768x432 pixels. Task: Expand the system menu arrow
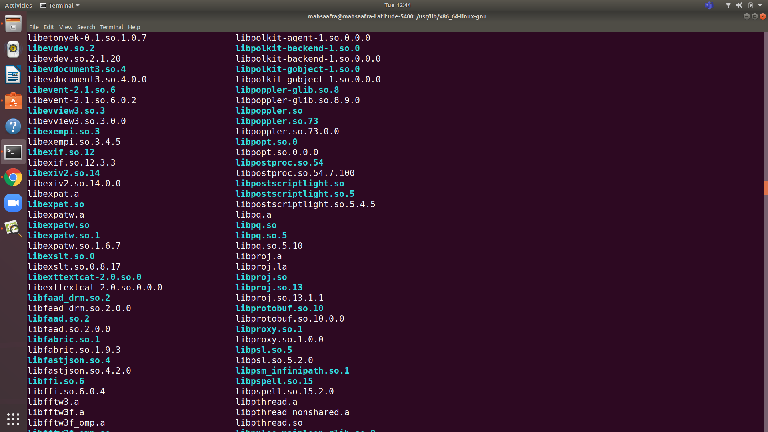click(760, 5)
